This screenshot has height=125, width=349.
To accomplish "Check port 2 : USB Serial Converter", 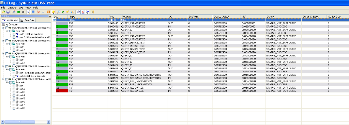I will [x=14, y=76].
